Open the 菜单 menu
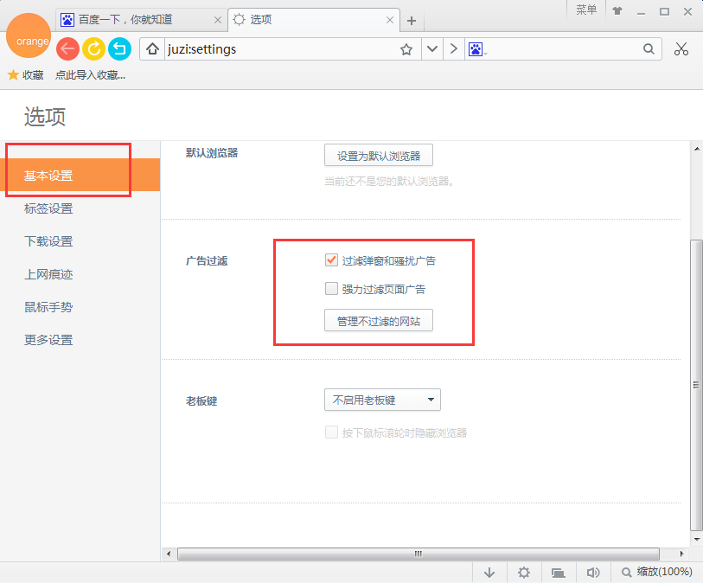This screenshot has width=703, height=583. pos(586,11)
